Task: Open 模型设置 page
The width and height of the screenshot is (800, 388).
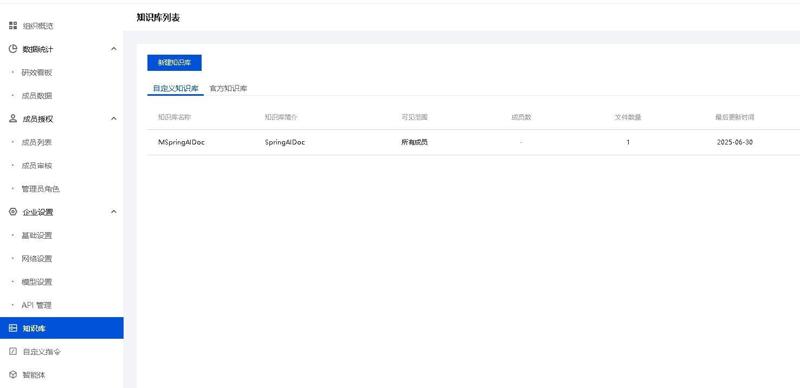Action: click(x=37, y=282)
